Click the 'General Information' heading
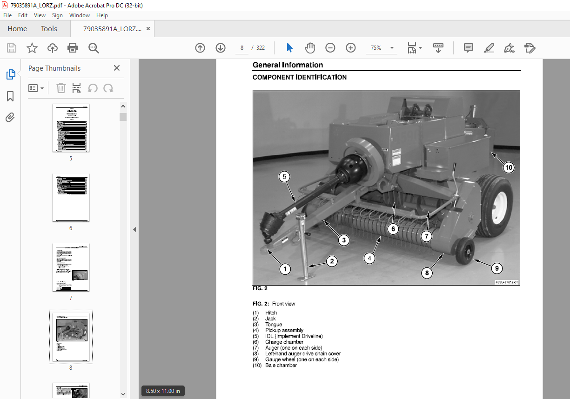Image resolution: width=570 pixels, height=399 pixels. pos(288,65)
